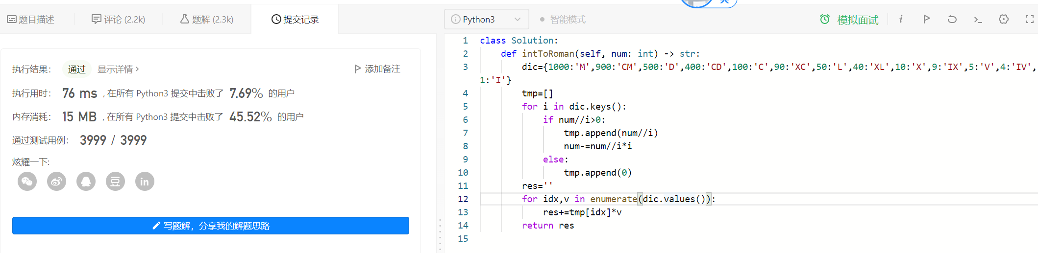Share result to QQ

[86, 182]
